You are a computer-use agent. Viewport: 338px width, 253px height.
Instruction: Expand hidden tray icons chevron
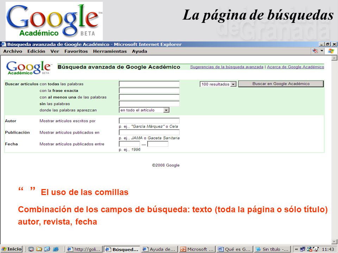click(296, 249)
